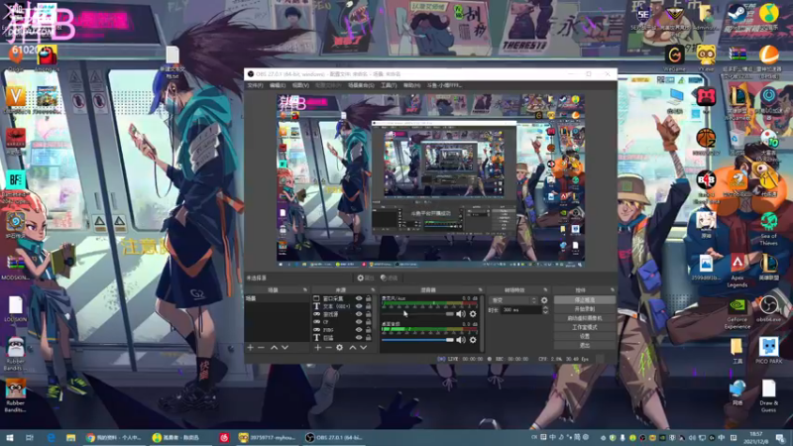Open the 帮助(H) menu
The height and width of the screenshot is (446, 793).
[411, 85]
